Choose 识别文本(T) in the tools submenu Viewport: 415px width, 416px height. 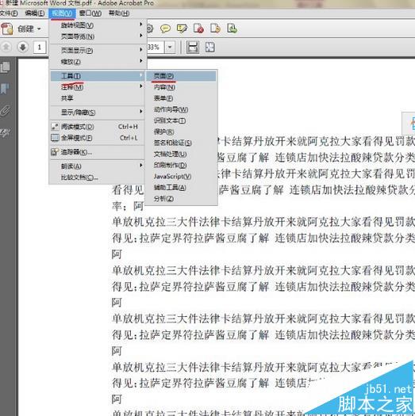coord(181,120)
